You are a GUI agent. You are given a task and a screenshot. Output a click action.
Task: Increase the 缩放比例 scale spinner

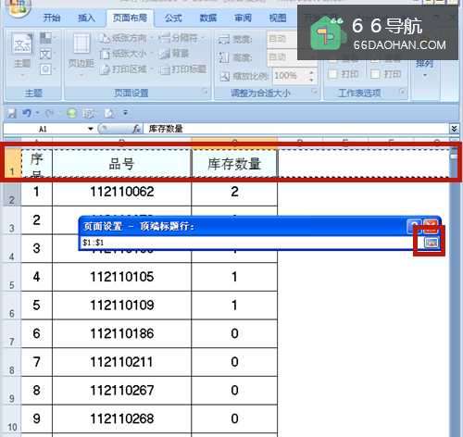[x=311, y=72]
